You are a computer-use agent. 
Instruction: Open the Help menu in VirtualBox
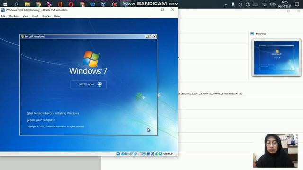(57, 16)
